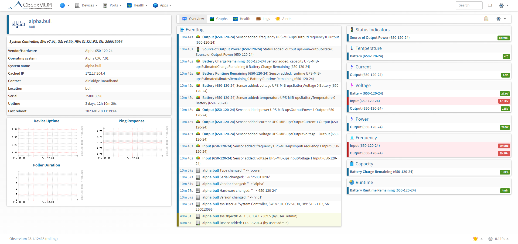Open Battery Charge Remaining 100% sensor
The width and height of the screenshot is (518, 244).
point(429,172)
